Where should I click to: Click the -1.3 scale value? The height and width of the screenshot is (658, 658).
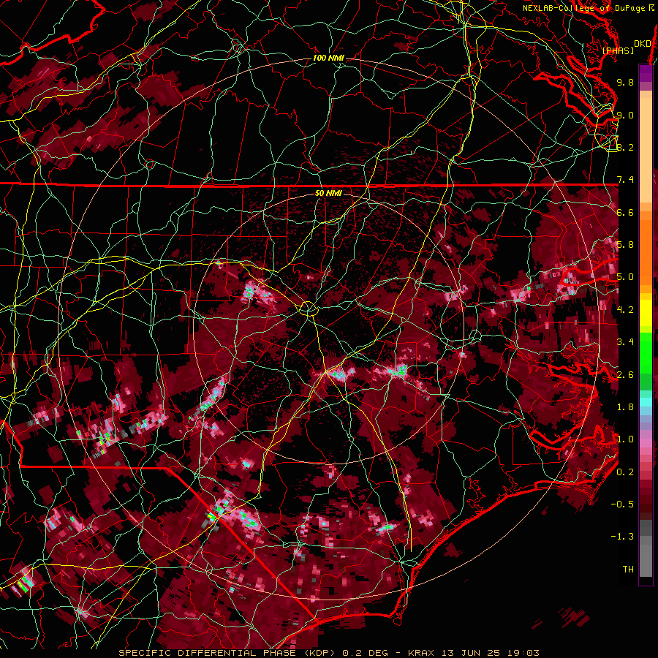click(x=623, y=537)
